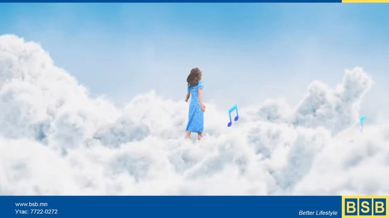Click the phone number Утас: 7722-0272
The width and height of the screenshot is (389, 218).
[36, 212]
